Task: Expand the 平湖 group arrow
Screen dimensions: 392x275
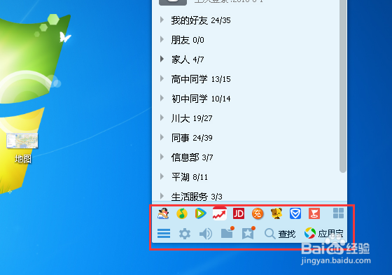Action: coord(162,176)
